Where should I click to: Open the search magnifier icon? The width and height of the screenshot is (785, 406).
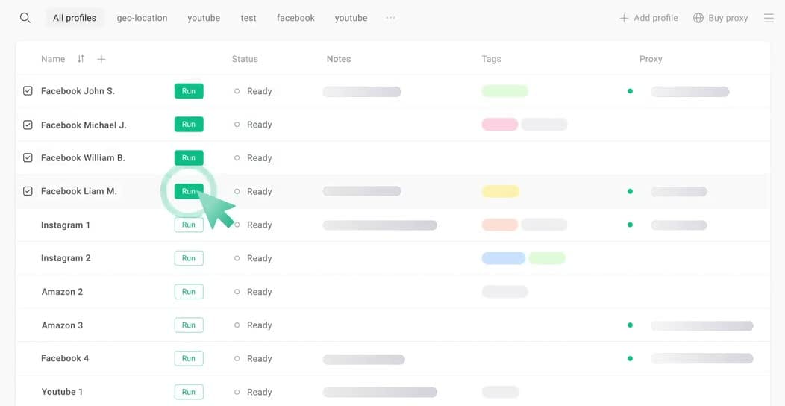(25, 18)
